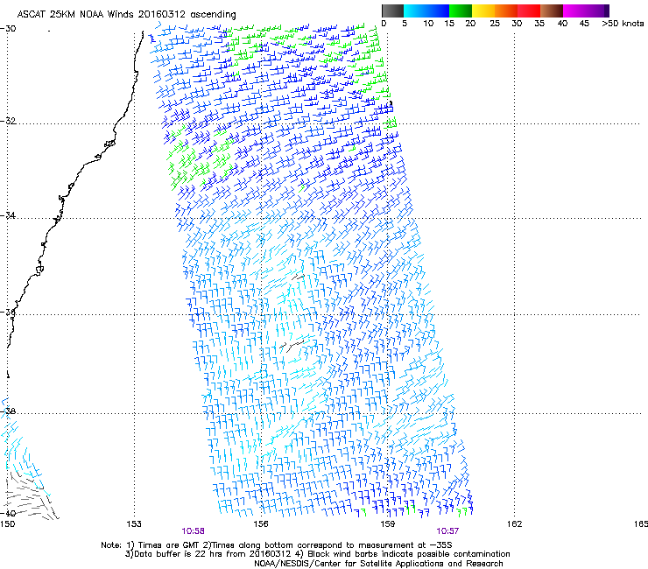648x569 pixels.
Task: Click the magenta 40-45 knots legend color
Action: (574, 11)
